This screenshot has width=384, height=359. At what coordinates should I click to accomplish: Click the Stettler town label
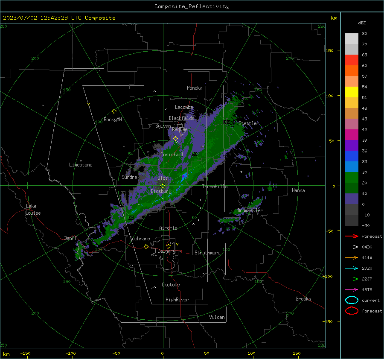point(249,123)
